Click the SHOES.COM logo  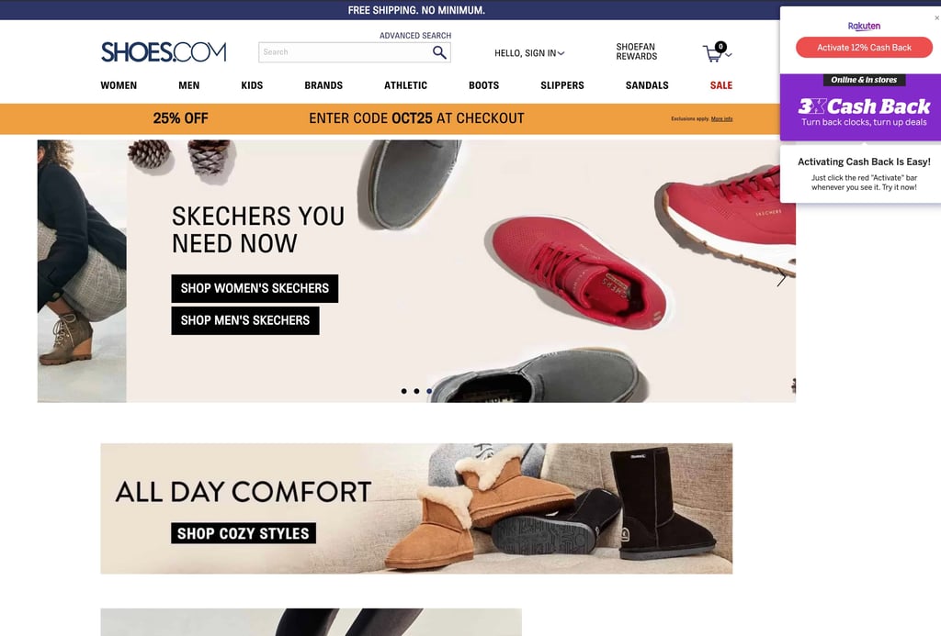coord(164,52)
